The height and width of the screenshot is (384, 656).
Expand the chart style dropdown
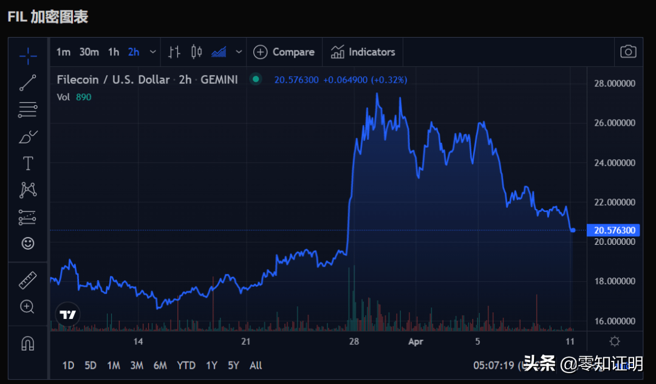point(239,52)
